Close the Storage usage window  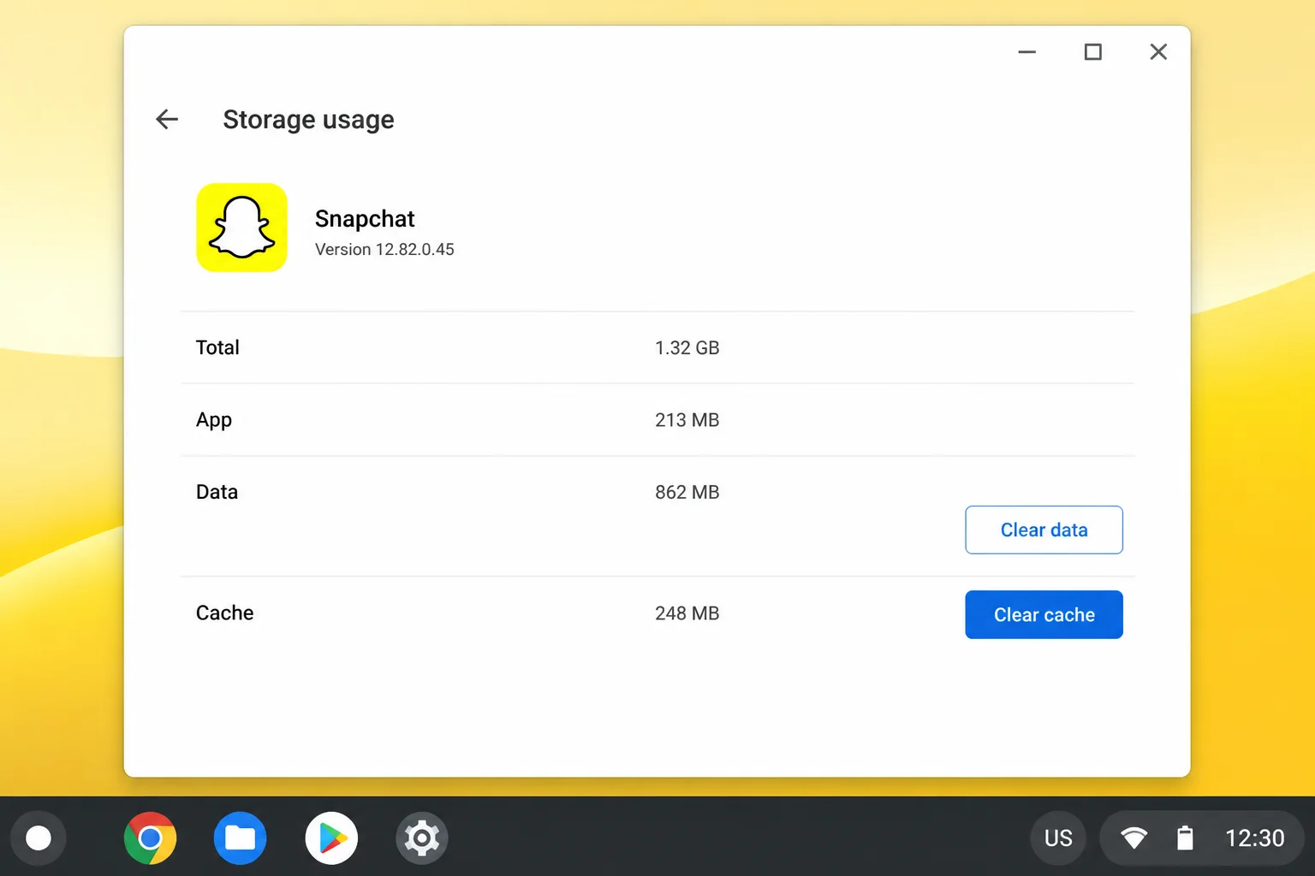point(1158,52)
